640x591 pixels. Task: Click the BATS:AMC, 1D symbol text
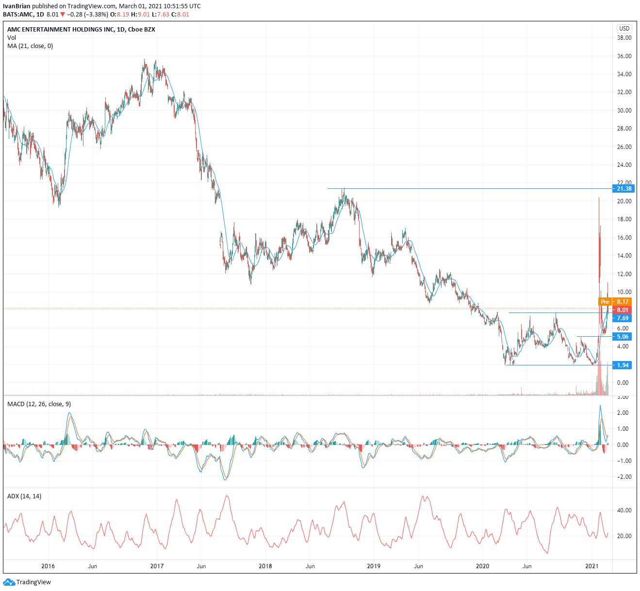[23, 15]
